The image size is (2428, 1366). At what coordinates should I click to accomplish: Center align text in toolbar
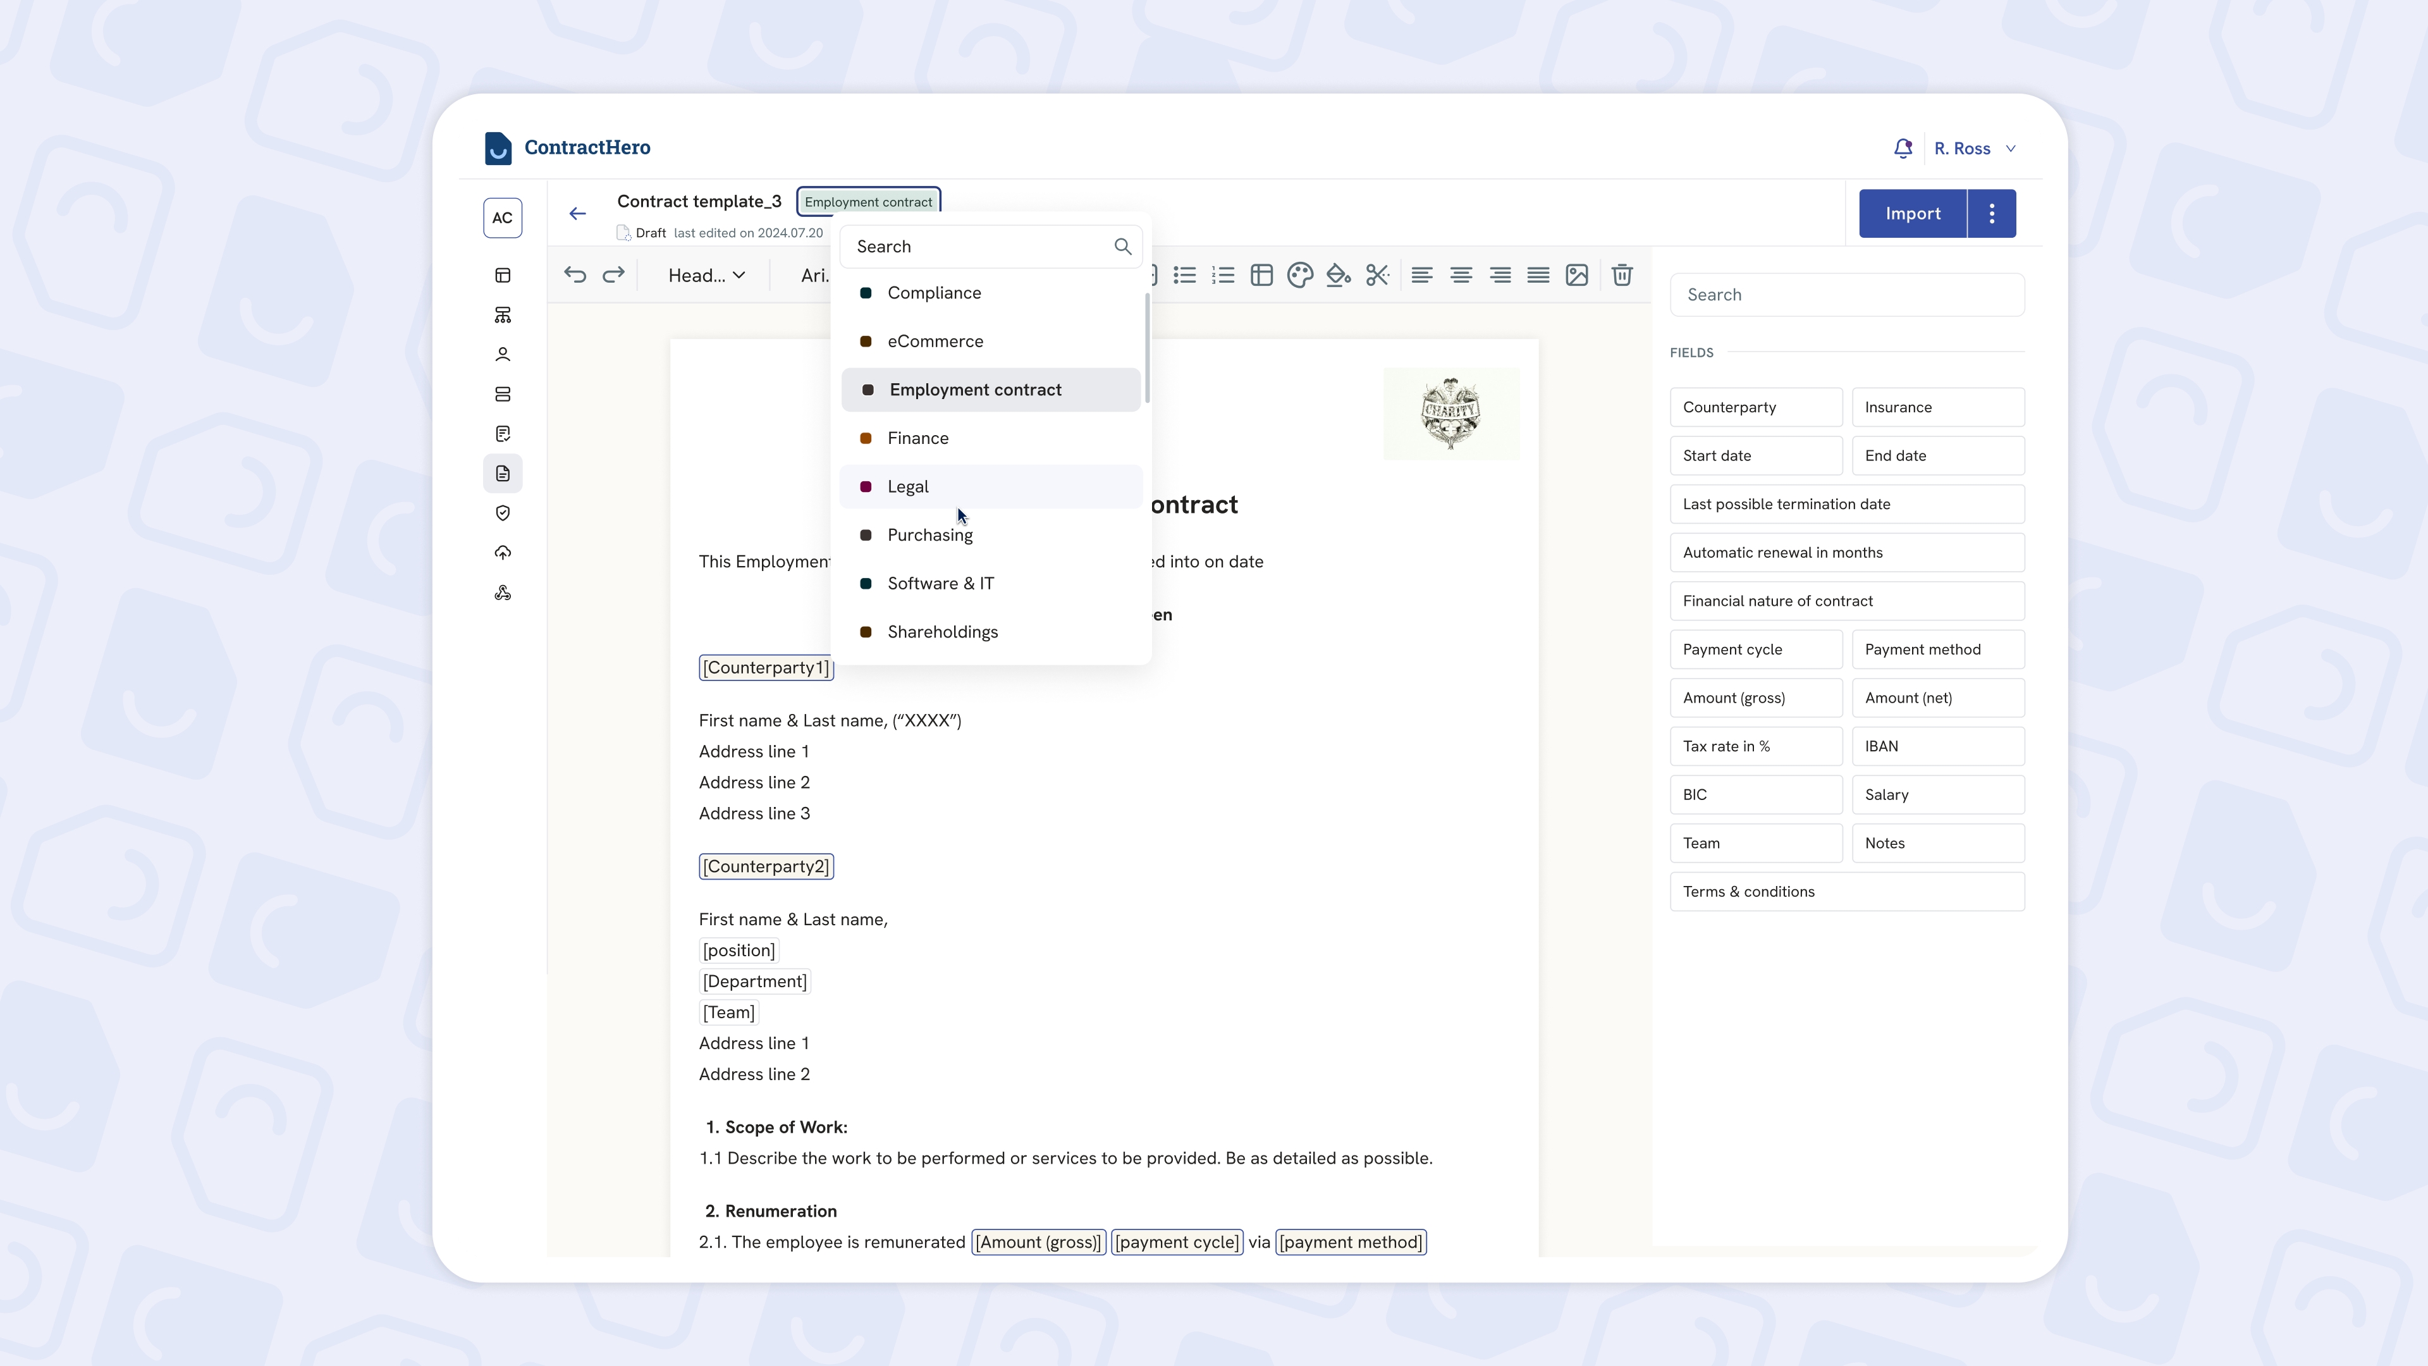coord(1461,275)
